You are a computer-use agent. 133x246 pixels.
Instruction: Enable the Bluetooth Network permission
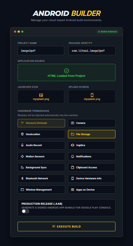[41, 178]
